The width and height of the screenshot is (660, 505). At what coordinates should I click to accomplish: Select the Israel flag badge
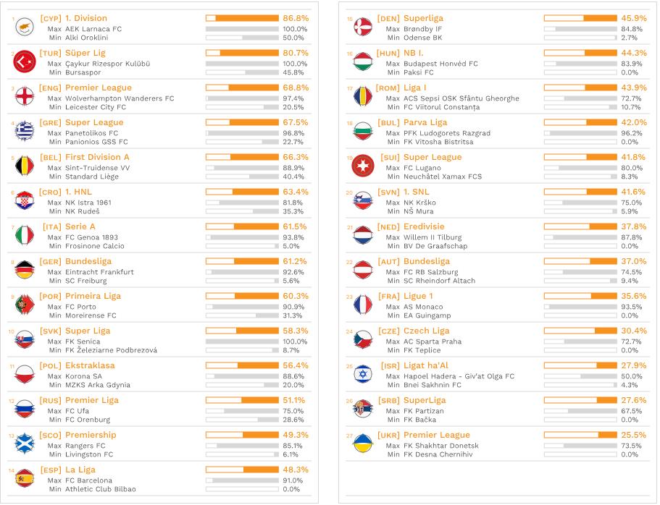coord(363,375)
